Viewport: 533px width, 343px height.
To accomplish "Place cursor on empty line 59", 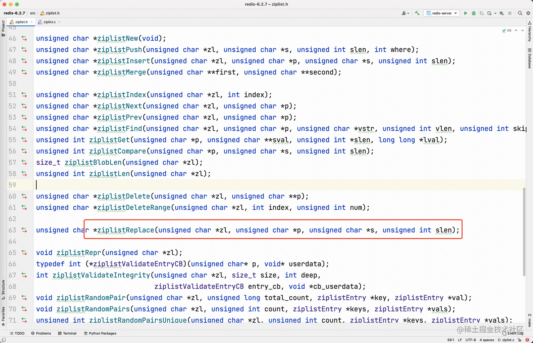I will tap(279, 185).
